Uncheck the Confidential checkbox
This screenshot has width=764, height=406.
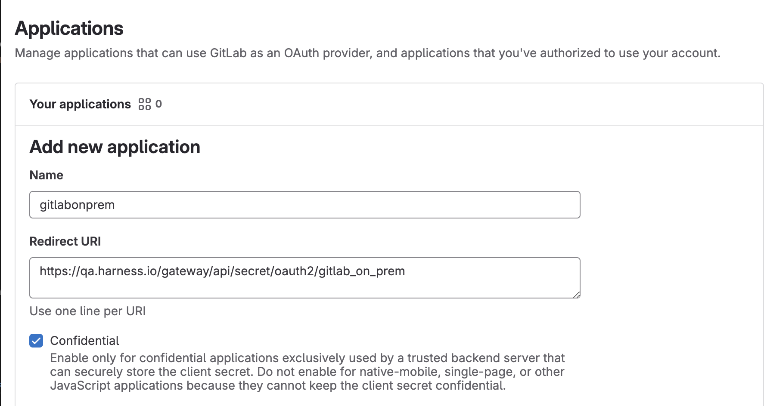36,341
